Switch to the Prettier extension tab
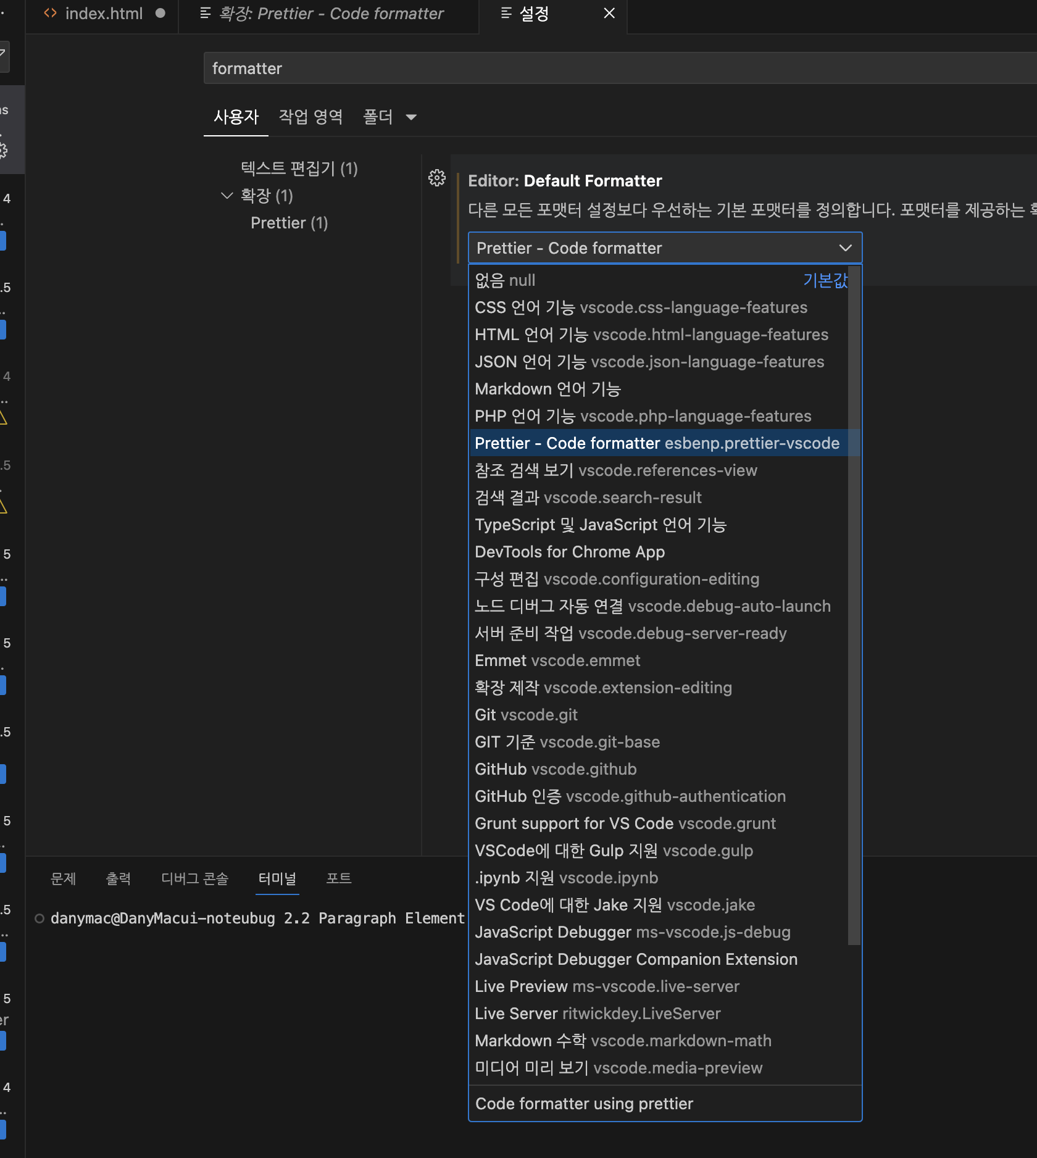Viewport: 1037px width, 1158px height. [x=329, y=14]
